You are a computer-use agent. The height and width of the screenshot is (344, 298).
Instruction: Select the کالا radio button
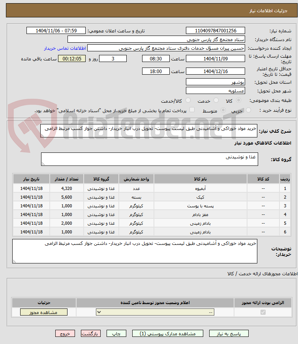(x=238, y=100)
